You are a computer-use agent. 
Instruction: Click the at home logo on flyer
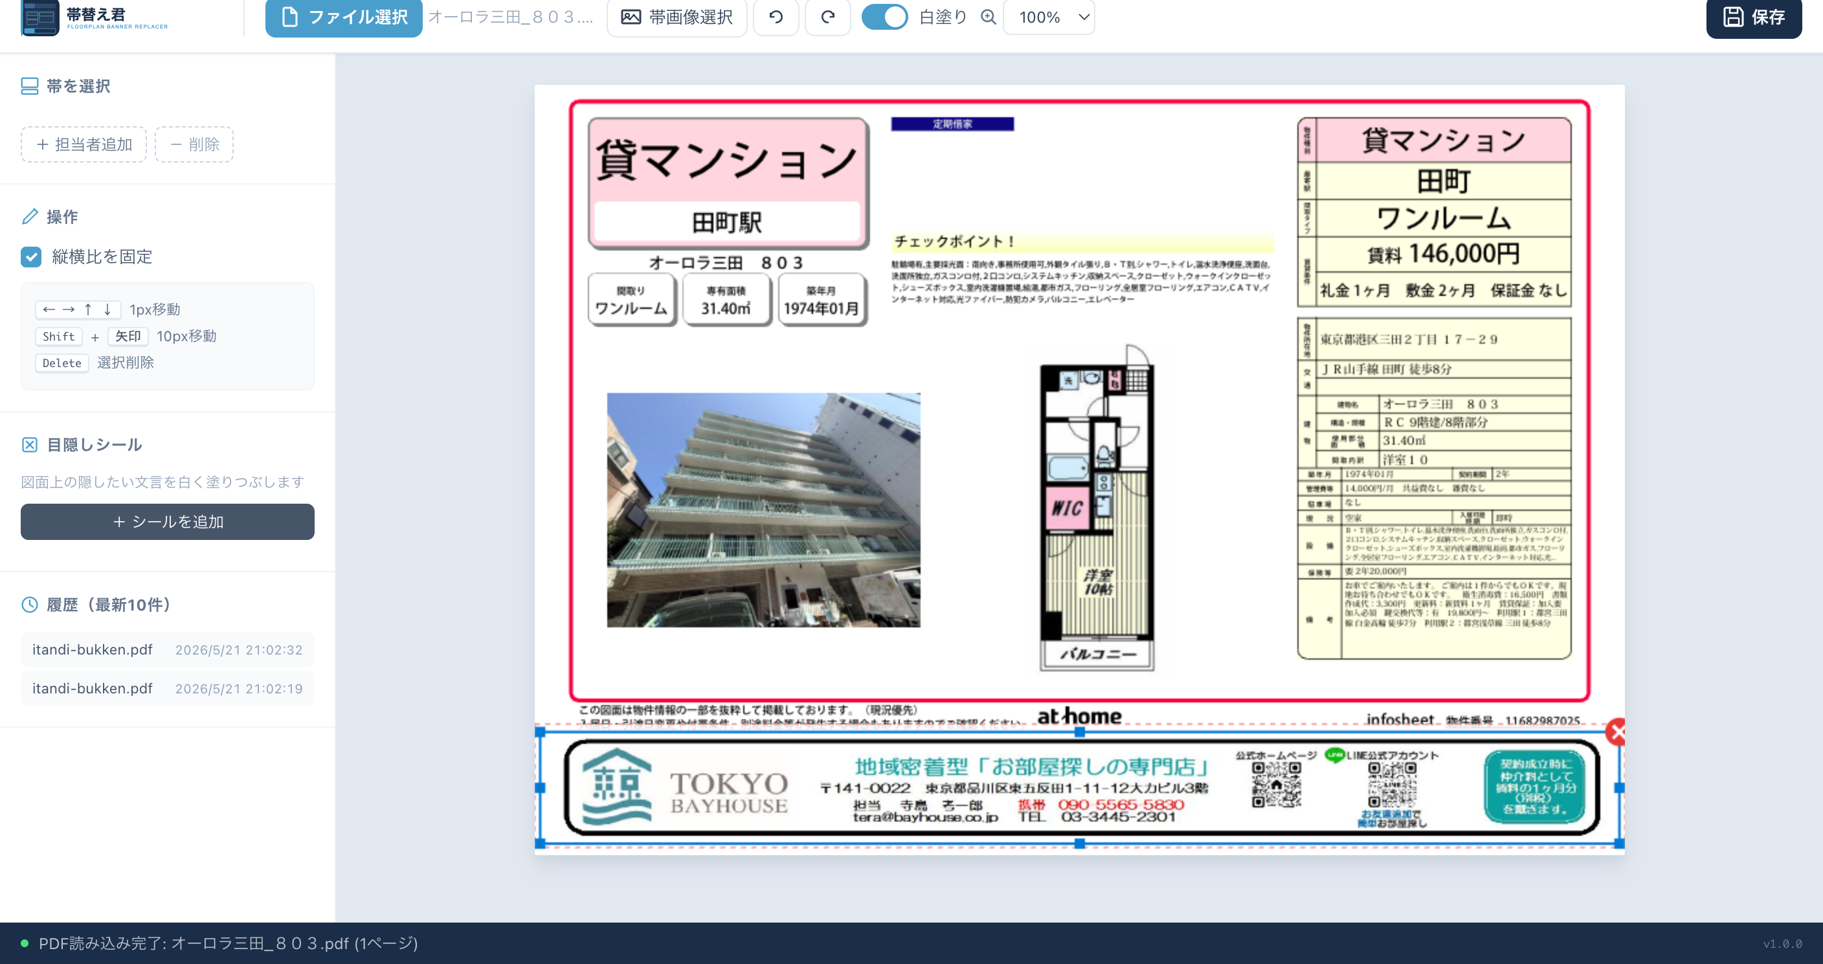pos(1079,716)
